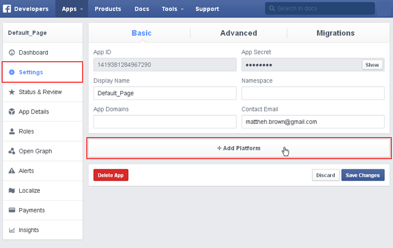Open the Insights section

[x=43, y=230]
